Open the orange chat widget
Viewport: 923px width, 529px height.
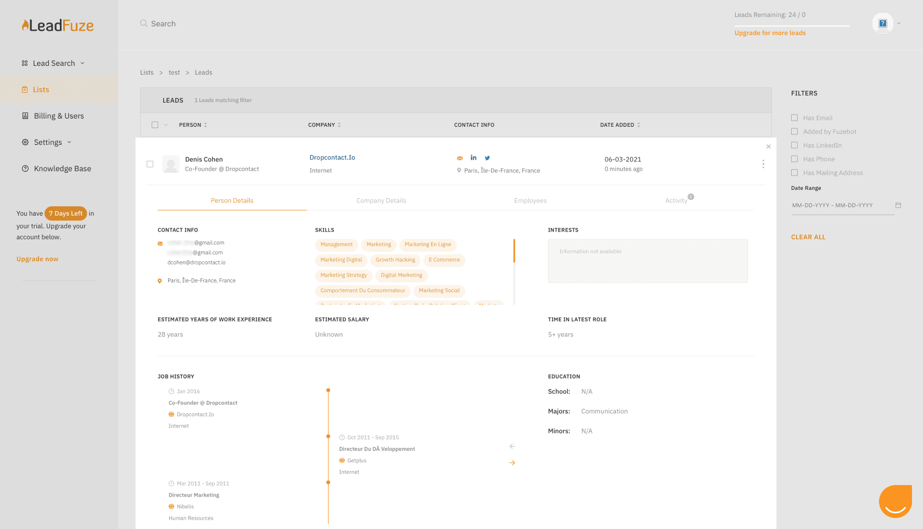896,501
